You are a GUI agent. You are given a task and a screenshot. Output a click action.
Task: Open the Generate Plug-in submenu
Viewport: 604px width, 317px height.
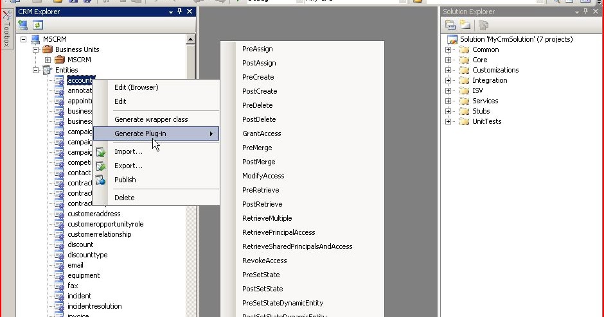(156, 133)
